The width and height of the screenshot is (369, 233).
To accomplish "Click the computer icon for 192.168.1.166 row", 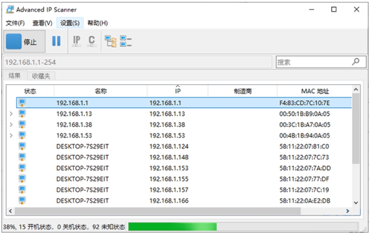I will pos(22,200).
